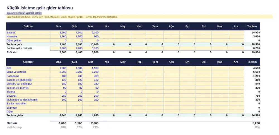
Task: Select the Kira expense label
Action: 9,68
